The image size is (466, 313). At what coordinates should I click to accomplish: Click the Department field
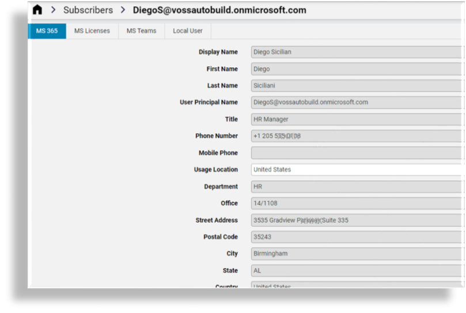coord(357,187)
